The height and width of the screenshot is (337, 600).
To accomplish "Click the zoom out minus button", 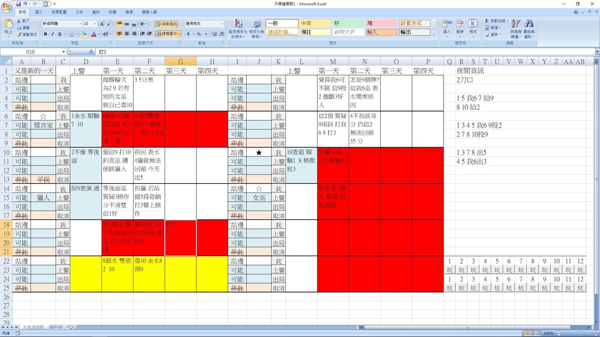I will pos(559,333).
